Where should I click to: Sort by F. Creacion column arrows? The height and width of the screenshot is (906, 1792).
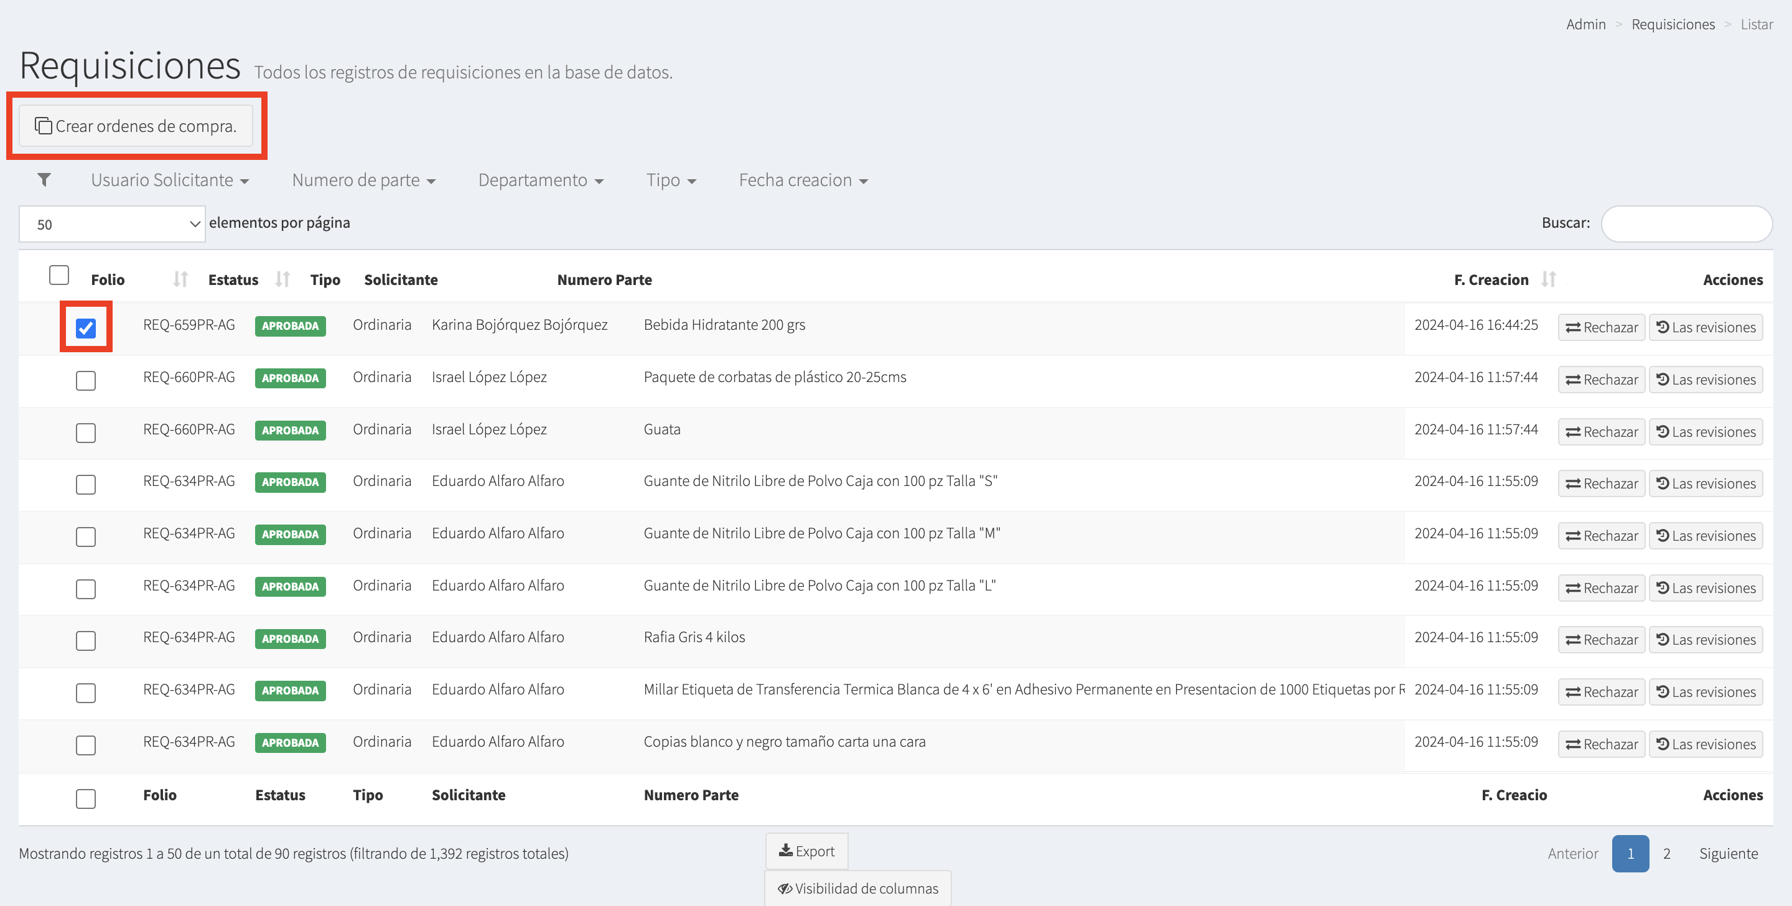coord(1548,279)
